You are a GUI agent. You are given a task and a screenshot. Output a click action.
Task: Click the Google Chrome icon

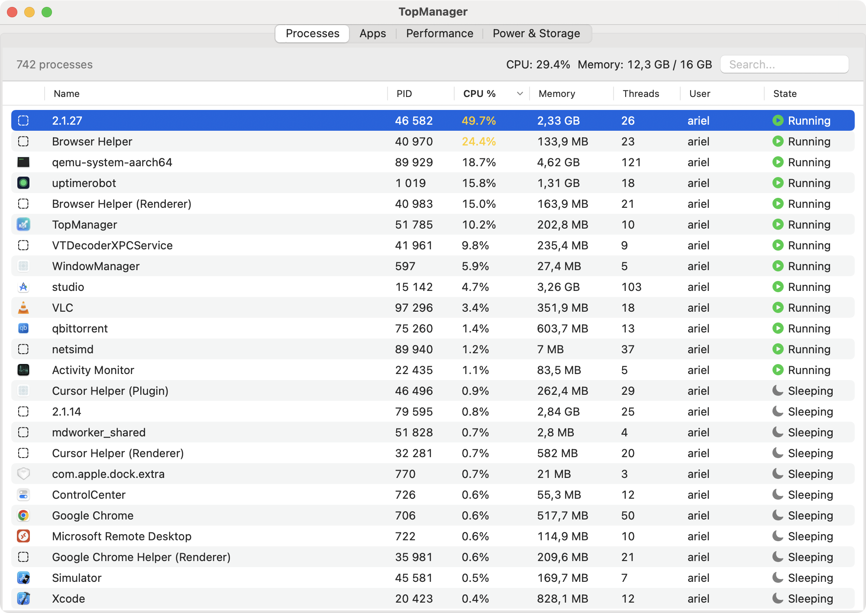pyautogui.click(x=23, y=516)
